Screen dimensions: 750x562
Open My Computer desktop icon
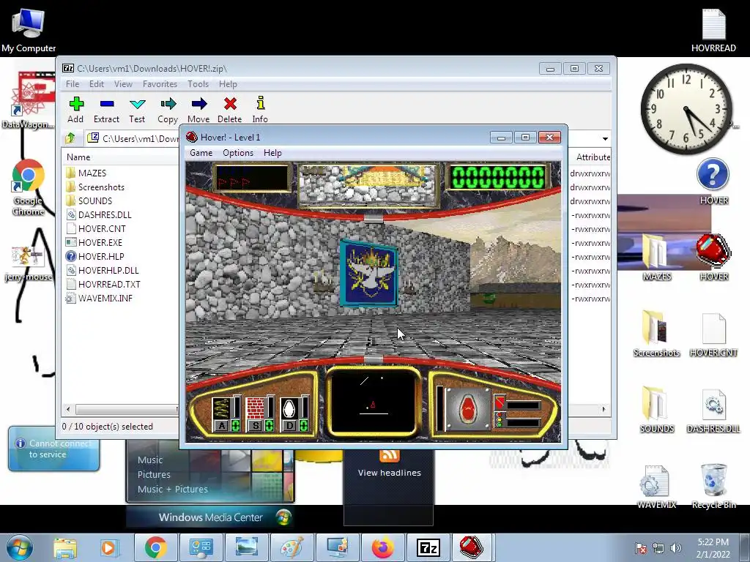(x=29, y=30)
